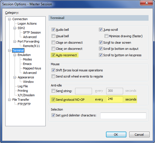The image size is (155, 143).
Task: Collapse the SSH2 tree node
Action: point(15,28)
